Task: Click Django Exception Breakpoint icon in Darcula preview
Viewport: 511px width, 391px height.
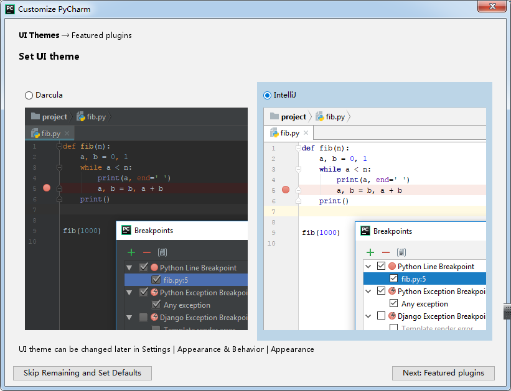Action: 154,317
